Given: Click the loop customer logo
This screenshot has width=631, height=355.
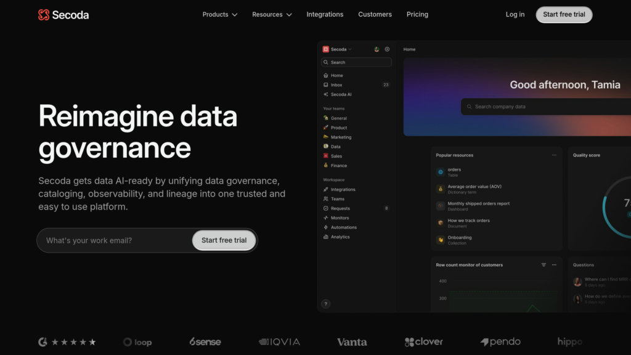Looking at the screenshot, I should pos(137,342).
